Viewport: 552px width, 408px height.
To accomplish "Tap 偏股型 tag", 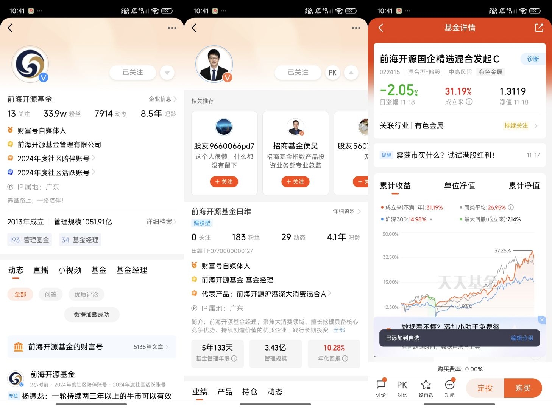I will pos(202,223).
